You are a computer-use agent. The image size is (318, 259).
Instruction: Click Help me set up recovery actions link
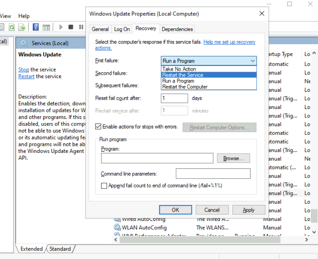(x=229, y=42)
